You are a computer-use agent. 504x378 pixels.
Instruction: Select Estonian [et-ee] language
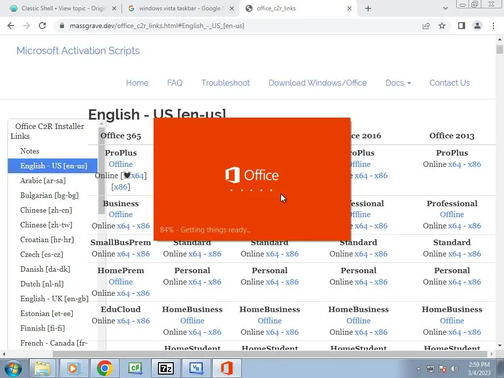tap(47, 314)
